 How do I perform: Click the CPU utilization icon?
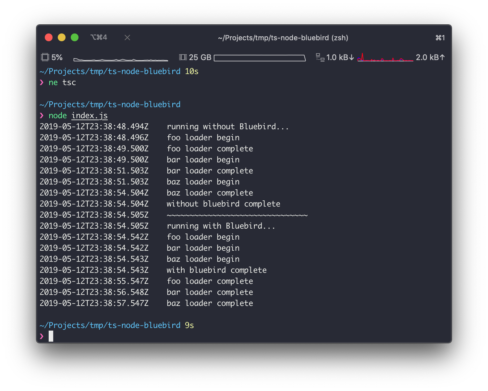point(45,57)
